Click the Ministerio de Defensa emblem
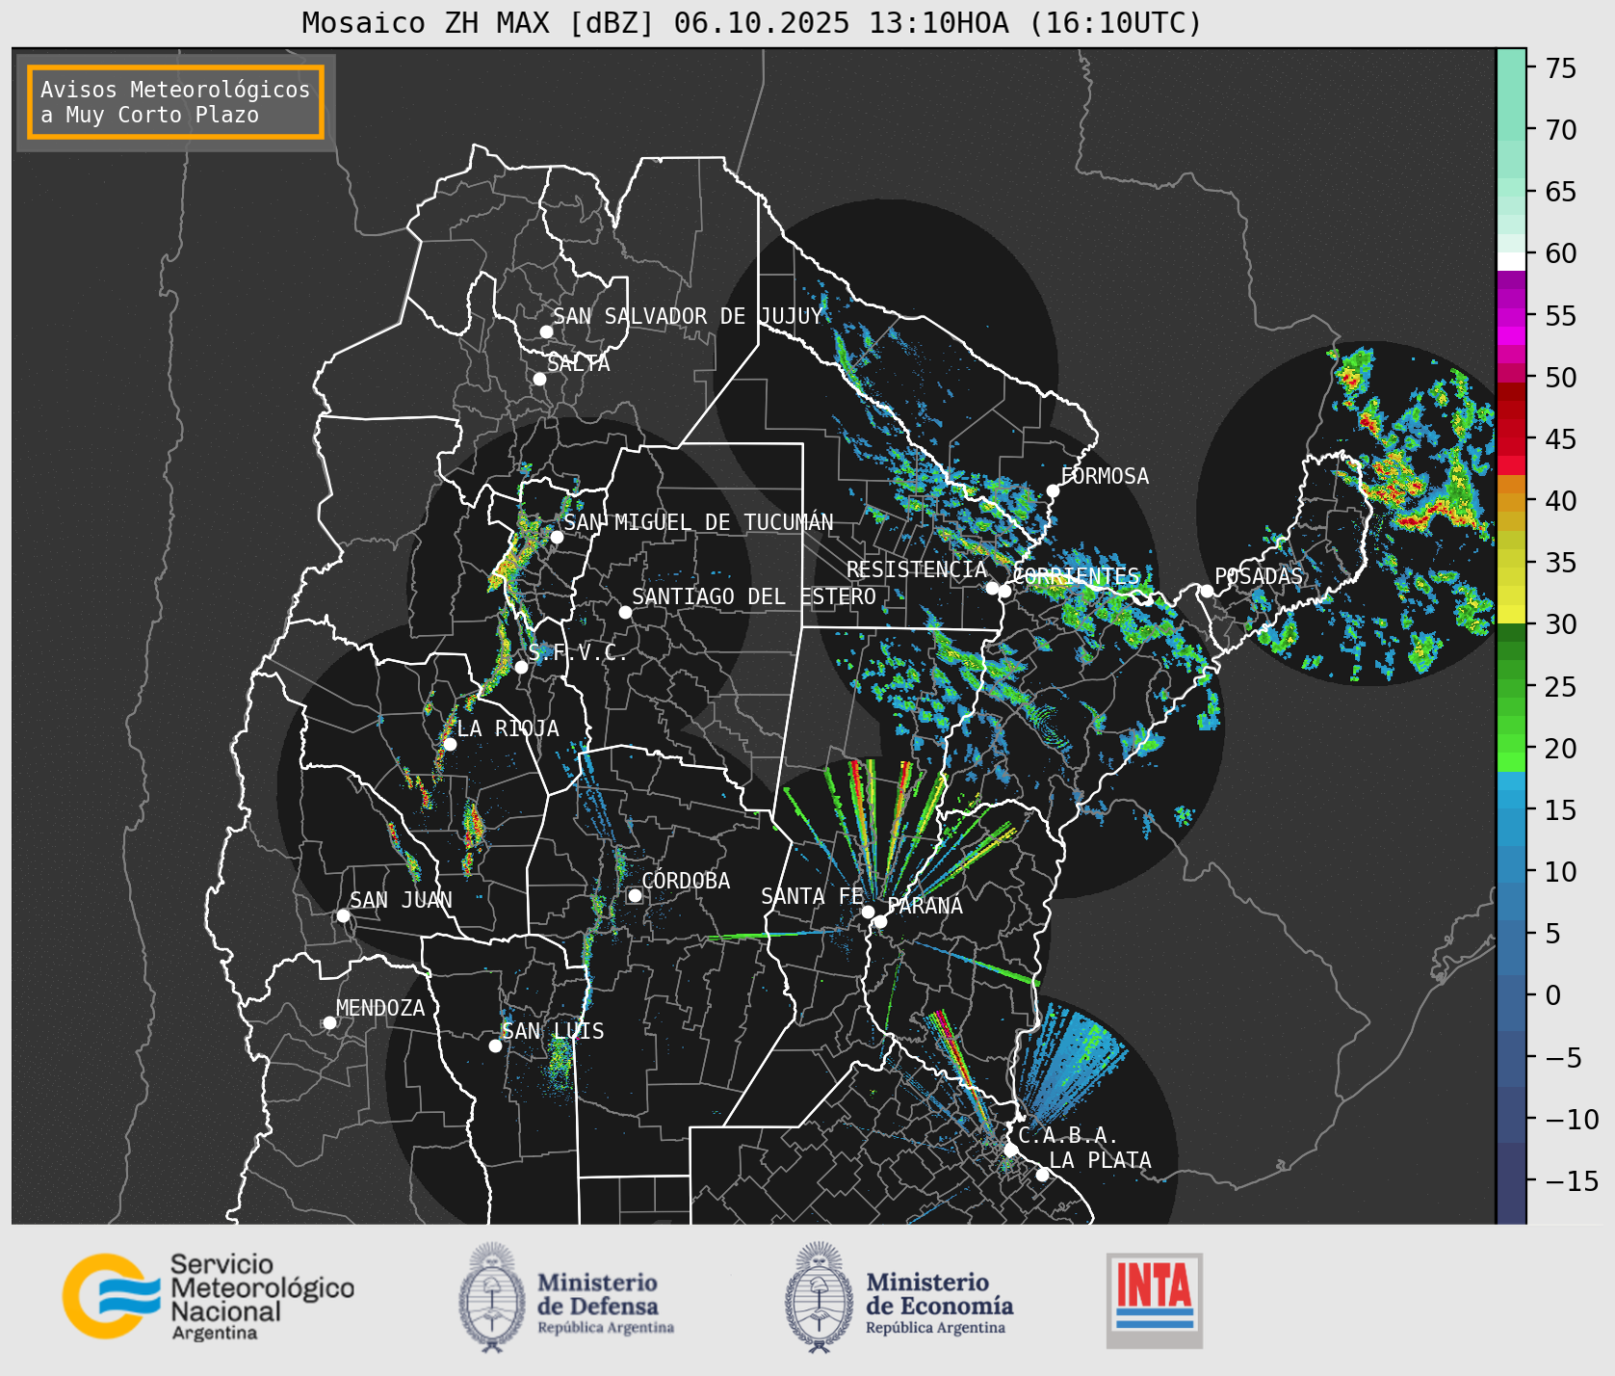This screenshot has height=1376, width=1615. (x=492, y=1297)
